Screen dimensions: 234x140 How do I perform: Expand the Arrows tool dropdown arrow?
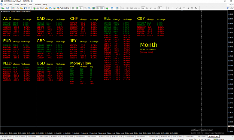click(x=198, y=8)
